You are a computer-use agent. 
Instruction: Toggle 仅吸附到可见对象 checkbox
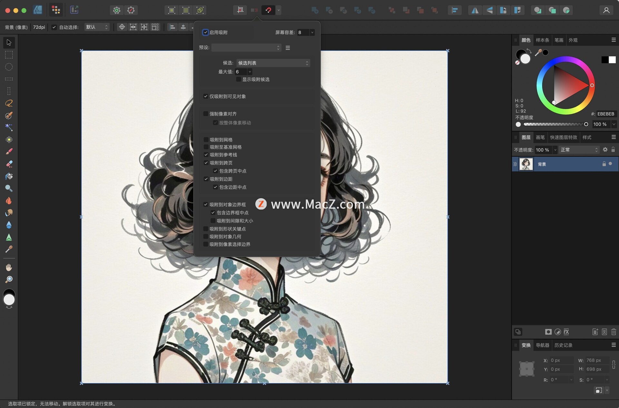pyautogui.click(x=205, y=96)
